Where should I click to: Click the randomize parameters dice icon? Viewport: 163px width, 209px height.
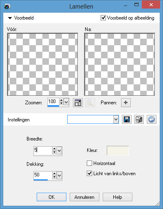pyautogui.click(x=139, y=119)
